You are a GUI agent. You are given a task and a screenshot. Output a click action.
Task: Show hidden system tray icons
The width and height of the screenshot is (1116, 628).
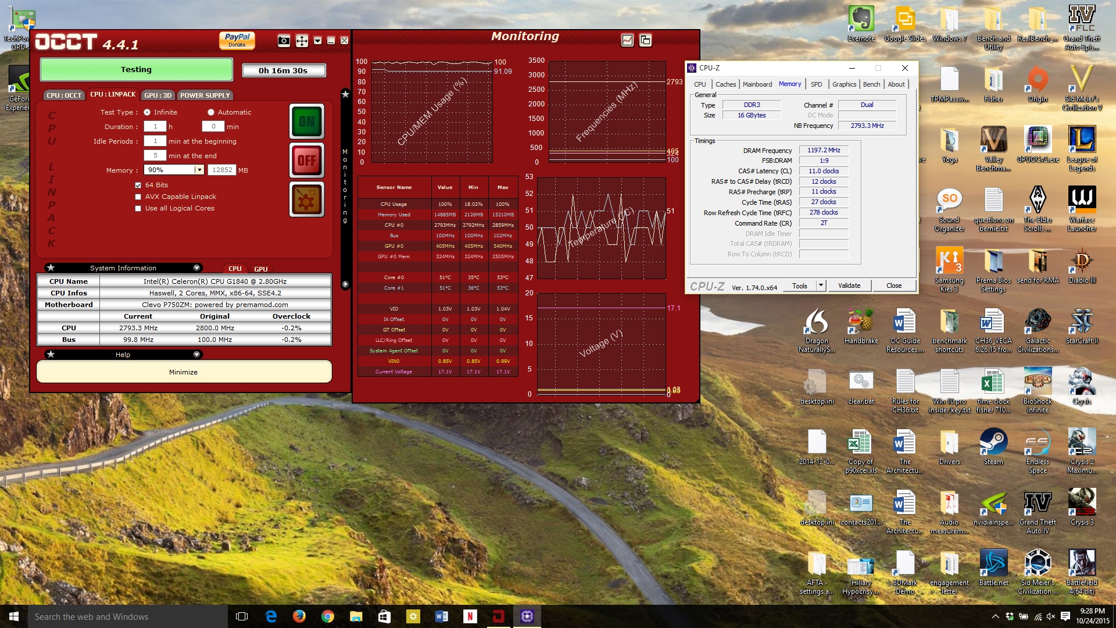[995, 616]
